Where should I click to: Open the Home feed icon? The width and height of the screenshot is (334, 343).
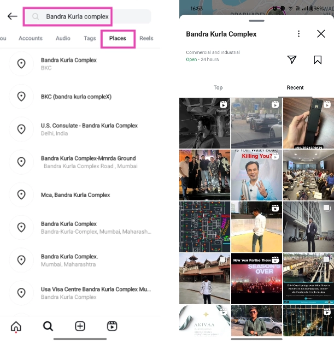click(x=16, y=326)
